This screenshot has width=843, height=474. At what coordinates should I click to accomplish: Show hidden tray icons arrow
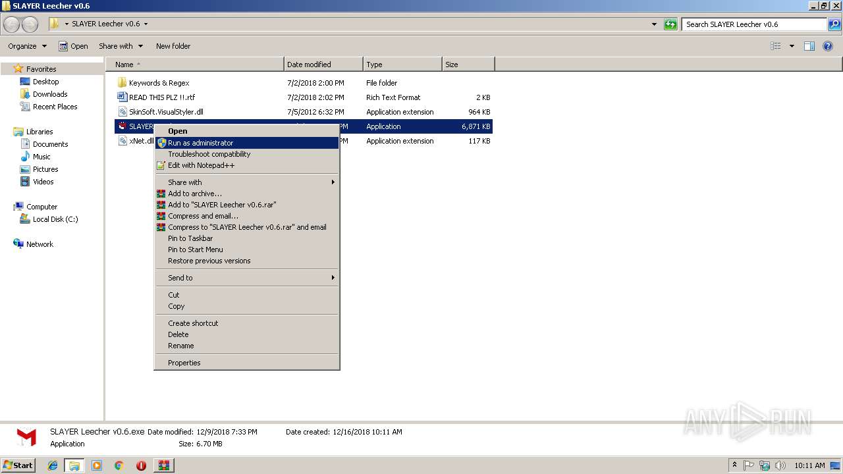click(734, 465)
